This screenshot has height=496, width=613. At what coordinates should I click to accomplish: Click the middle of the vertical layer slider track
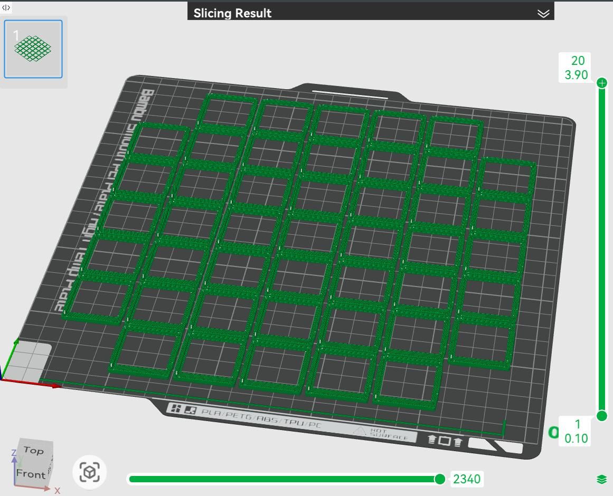(x=602, y=248)
